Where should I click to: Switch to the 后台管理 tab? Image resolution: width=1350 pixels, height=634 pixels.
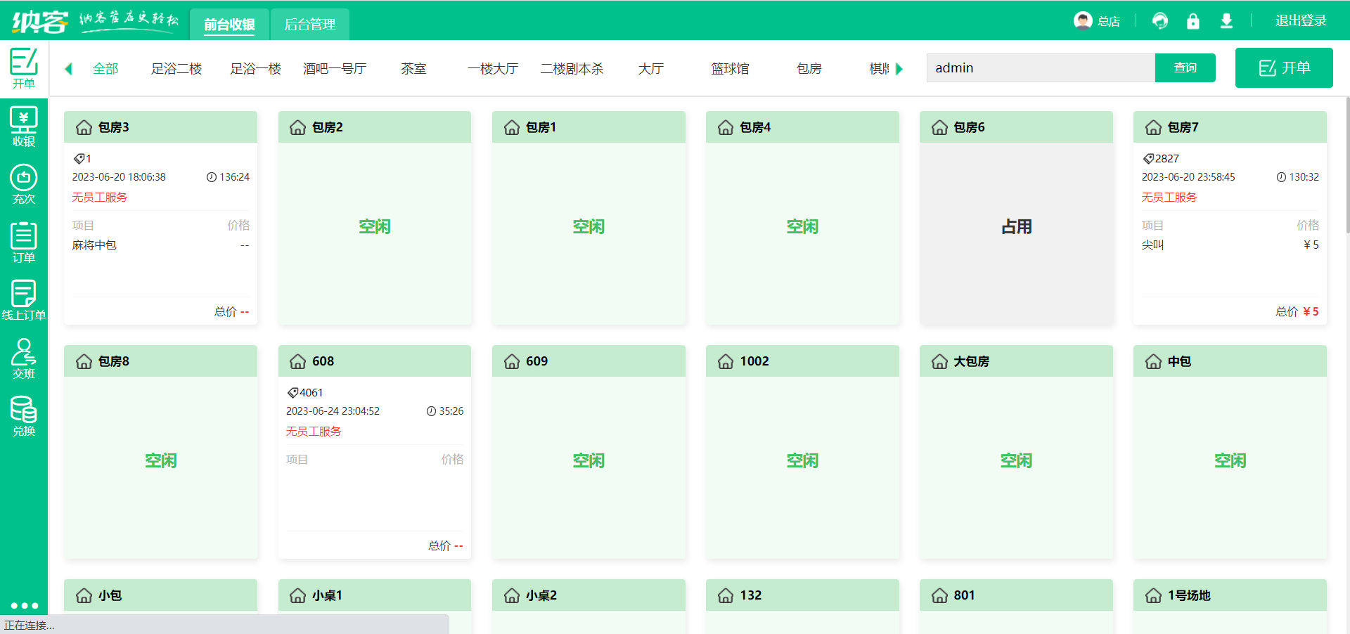click(309, 25)
